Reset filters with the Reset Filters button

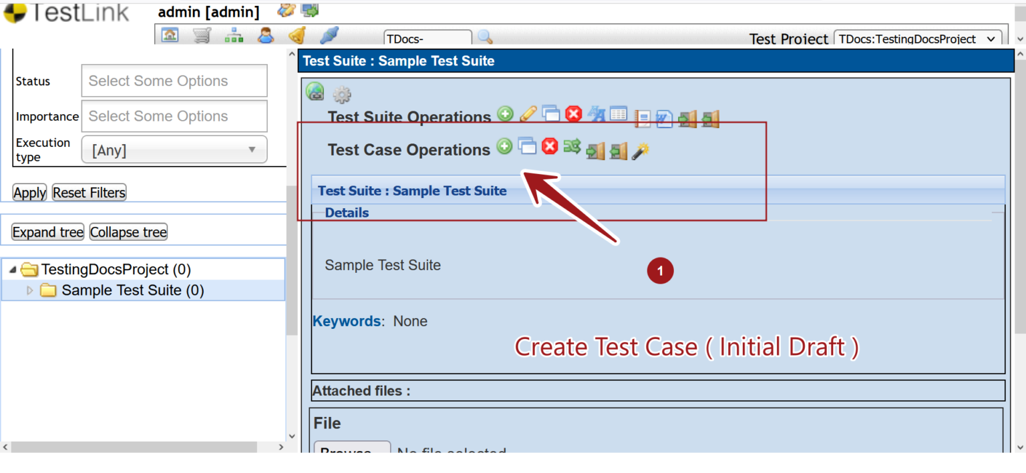[x=89, y=192]
